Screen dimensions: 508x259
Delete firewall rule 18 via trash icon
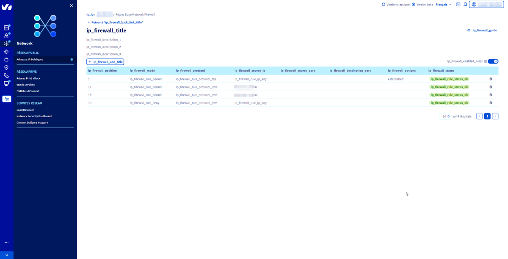point(491,95)
